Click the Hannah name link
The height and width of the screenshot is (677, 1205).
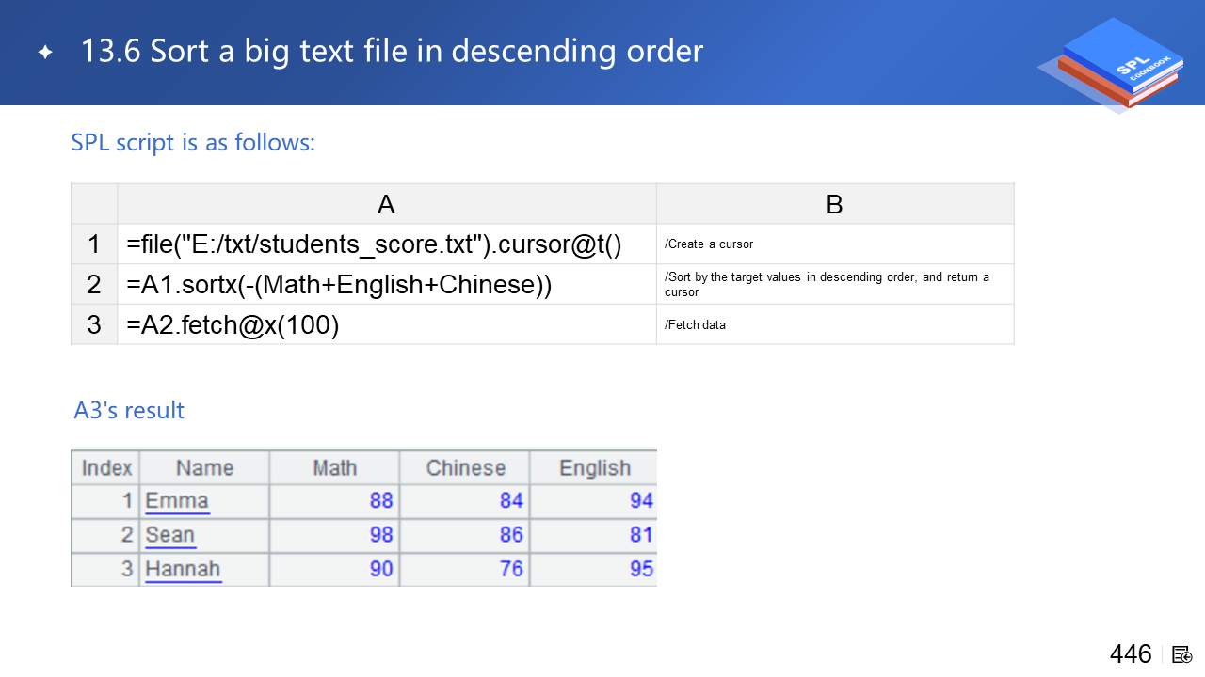tap(183, 569)
